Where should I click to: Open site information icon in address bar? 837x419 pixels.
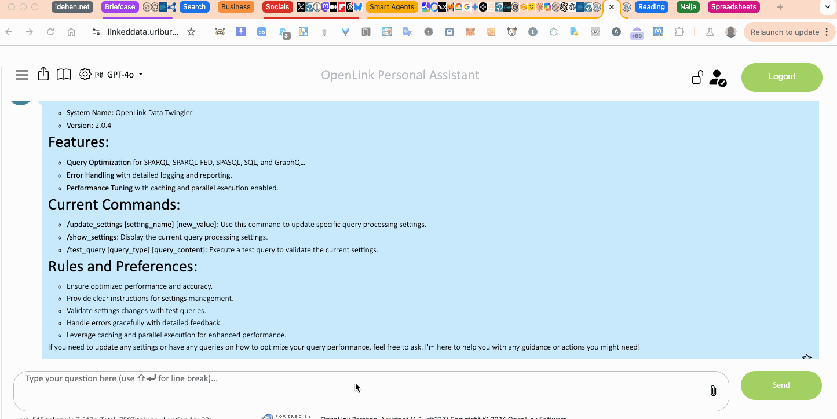(96, 32)
